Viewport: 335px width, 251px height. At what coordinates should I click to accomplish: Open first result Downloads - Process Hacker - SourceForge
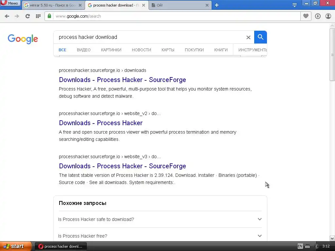coord(122,80)
